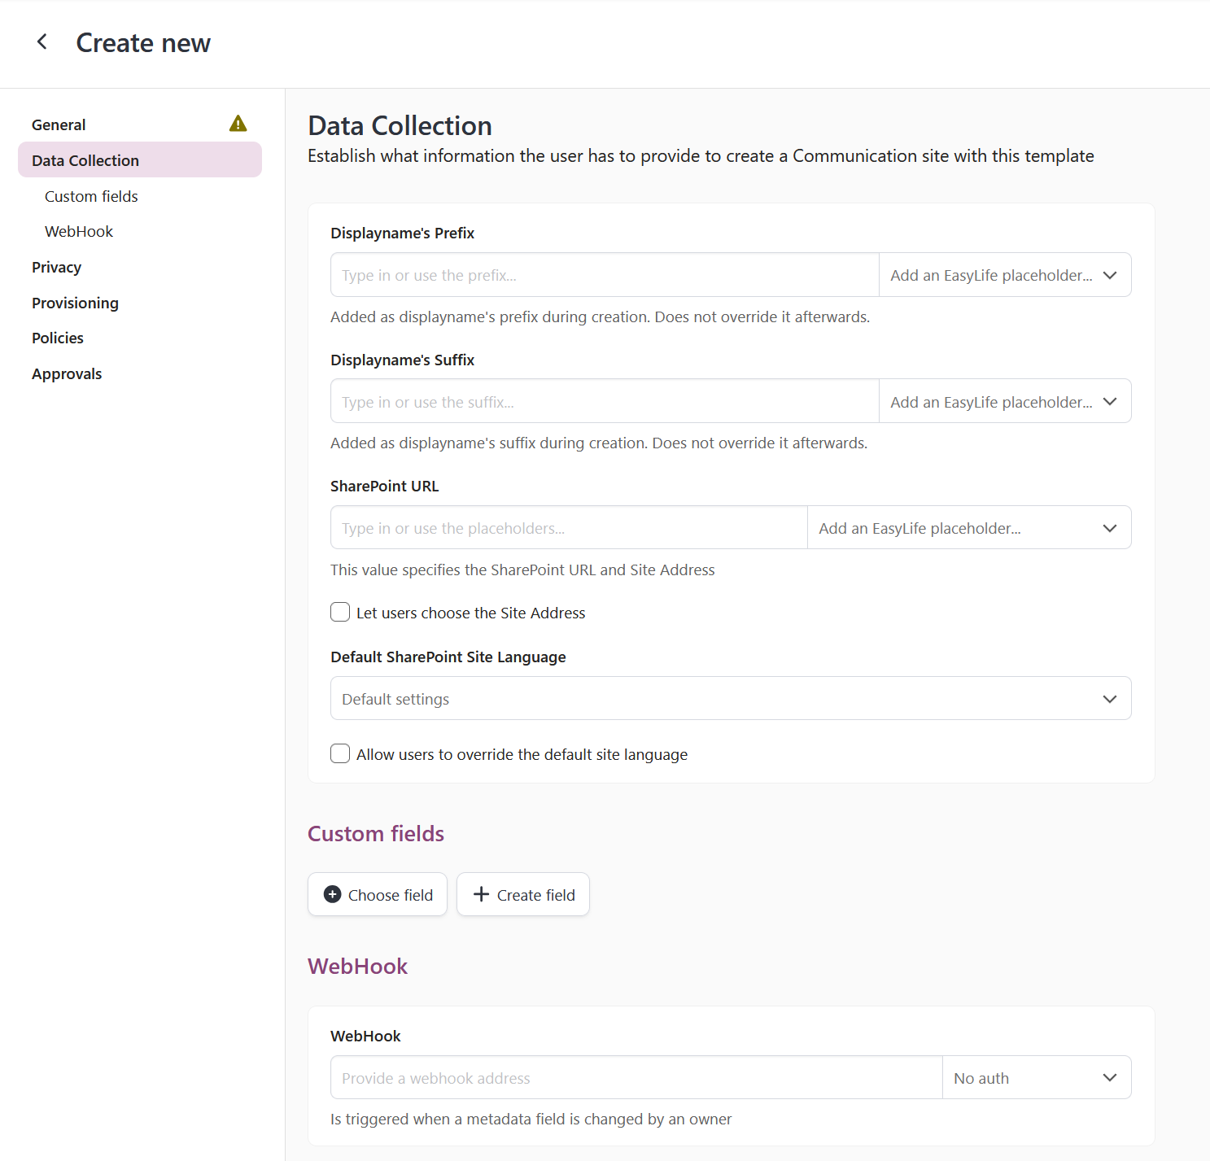Select Approvals in the sidebar
Viewport: 1210px width, 1161px height.
tap(66, 373)
